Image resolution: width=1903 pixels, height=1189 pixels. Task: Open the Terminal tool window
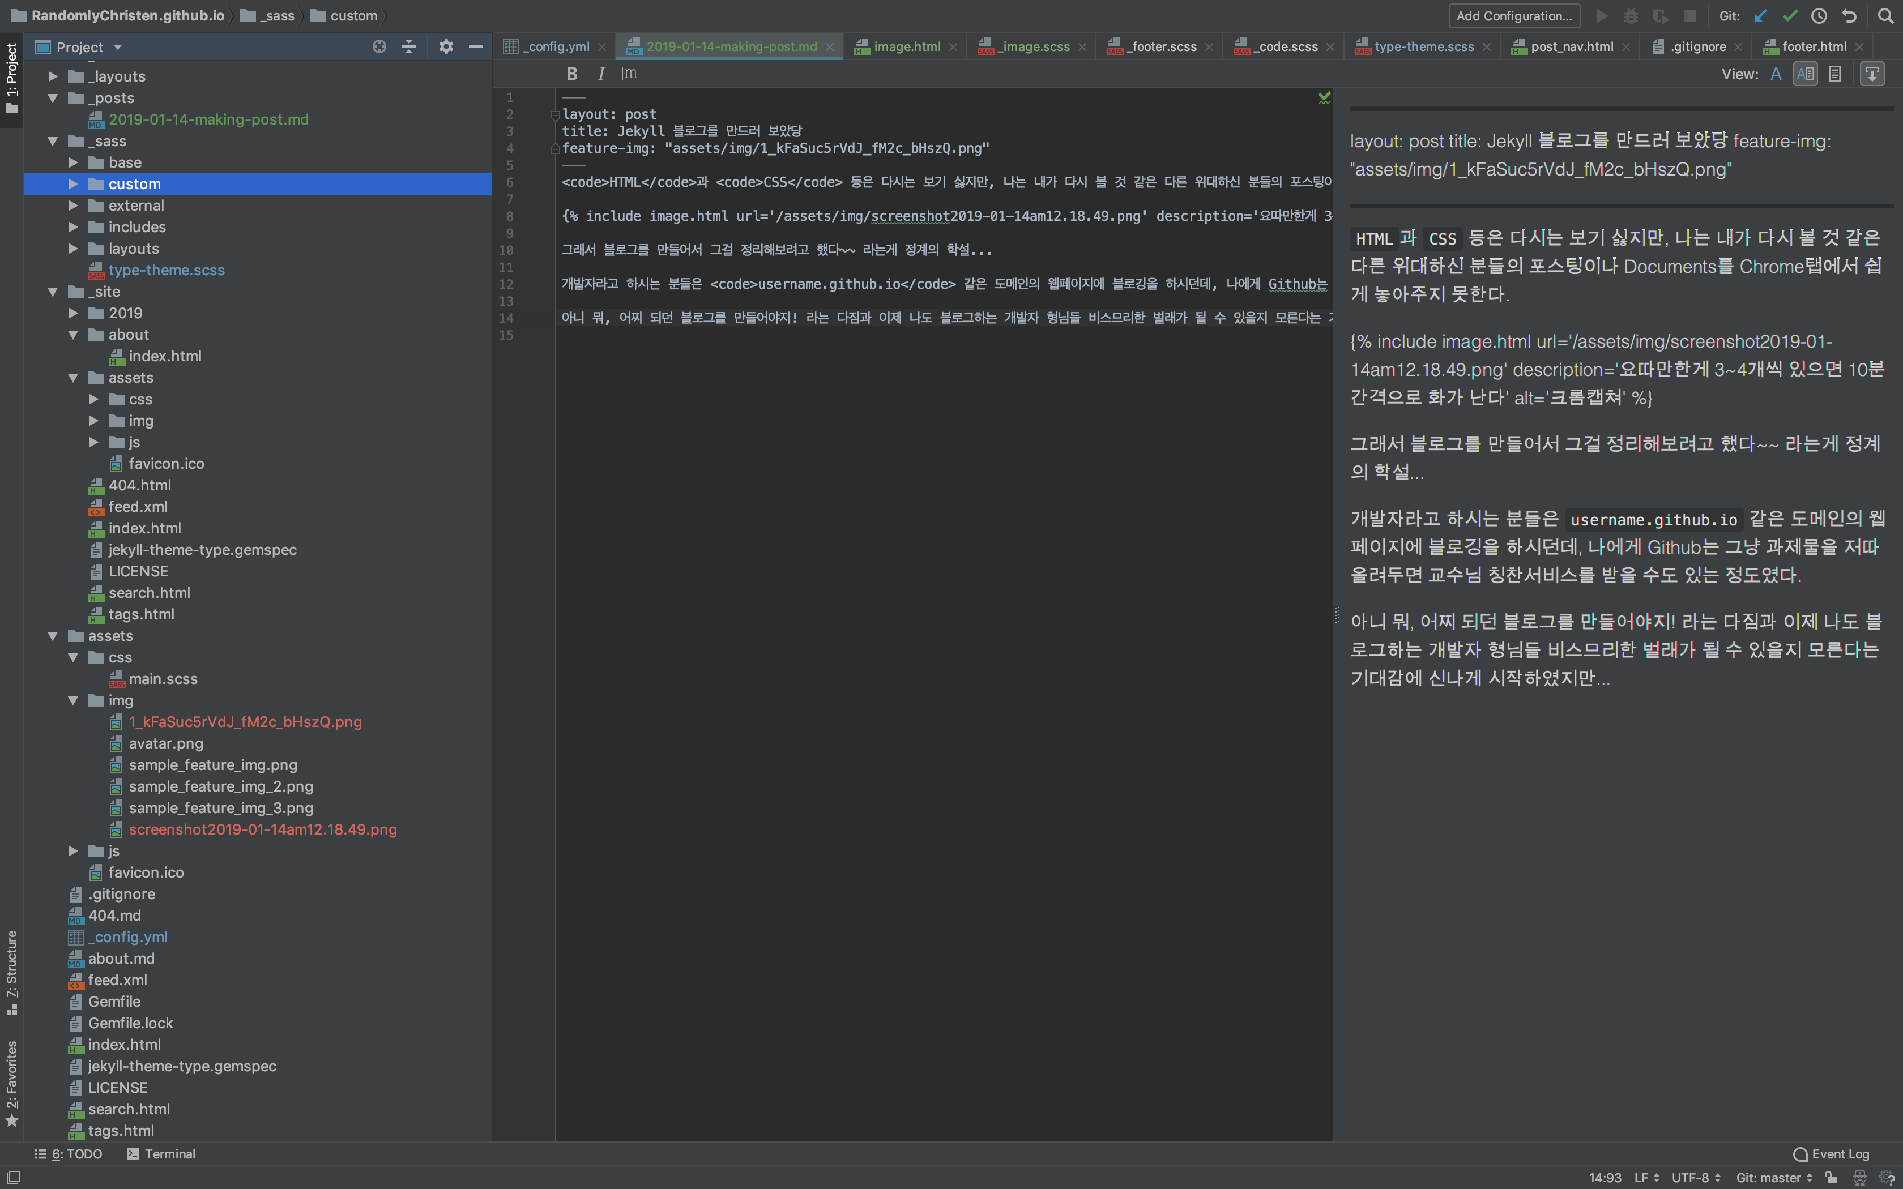click(x=160, y=1154)
